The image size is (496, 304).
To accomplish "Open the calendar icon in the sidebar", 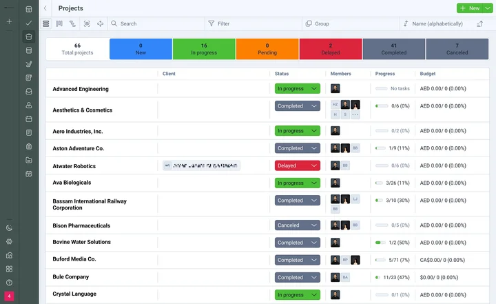I will tap(29, 119).
